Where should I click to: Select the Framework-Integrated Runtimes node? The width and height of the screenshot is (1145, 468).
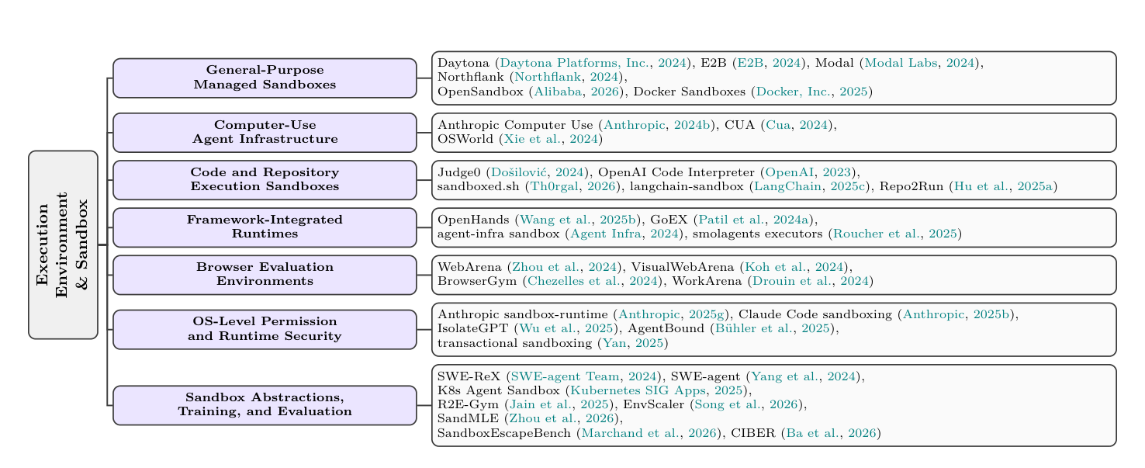265,227
